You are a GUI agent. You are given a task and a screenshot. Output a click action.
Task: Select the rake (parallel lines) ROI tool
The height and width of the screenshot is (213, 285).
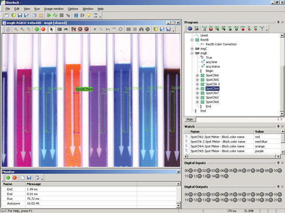128,29
